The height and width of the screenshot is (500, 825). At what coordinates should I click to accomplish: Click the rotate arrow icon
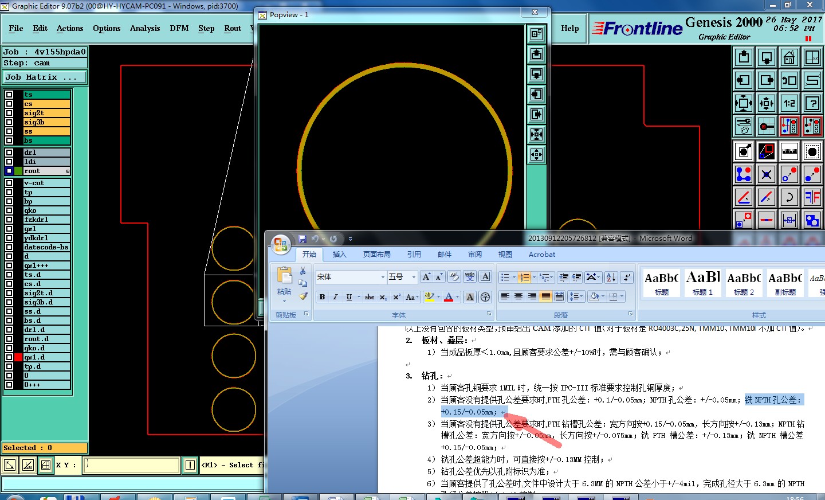(x=789, y=197)
